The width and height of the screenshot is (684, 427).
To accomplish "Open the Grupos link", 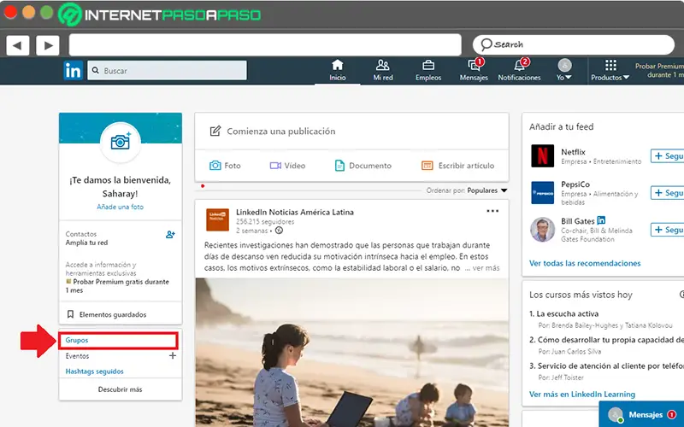I will (x=77, y=340).
